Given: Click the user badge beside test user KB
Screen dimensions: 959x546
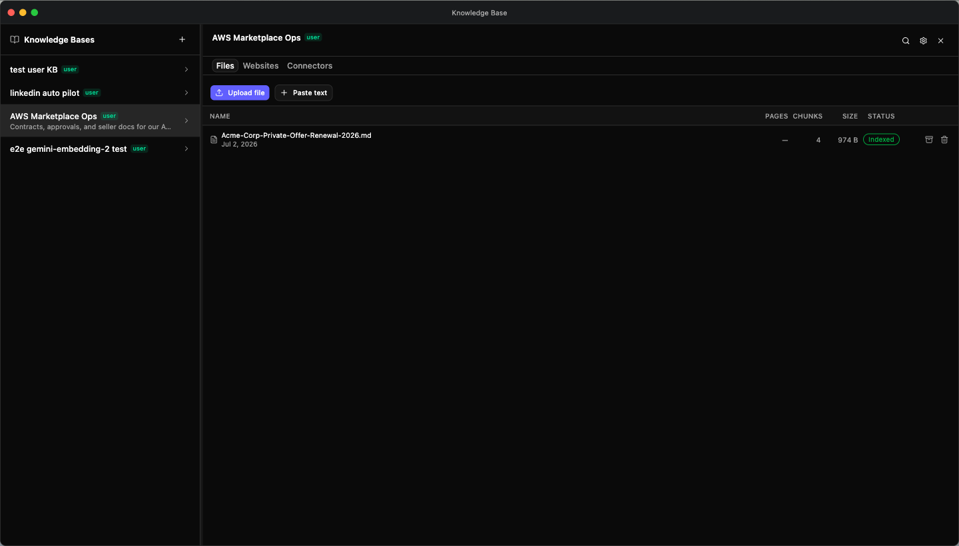Looking at the screenshot, I should (70, 69).
